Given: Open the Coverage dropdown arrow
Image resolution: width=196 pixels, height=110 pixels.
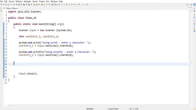Looking at the screenshot, I should [x=26, y=5].
